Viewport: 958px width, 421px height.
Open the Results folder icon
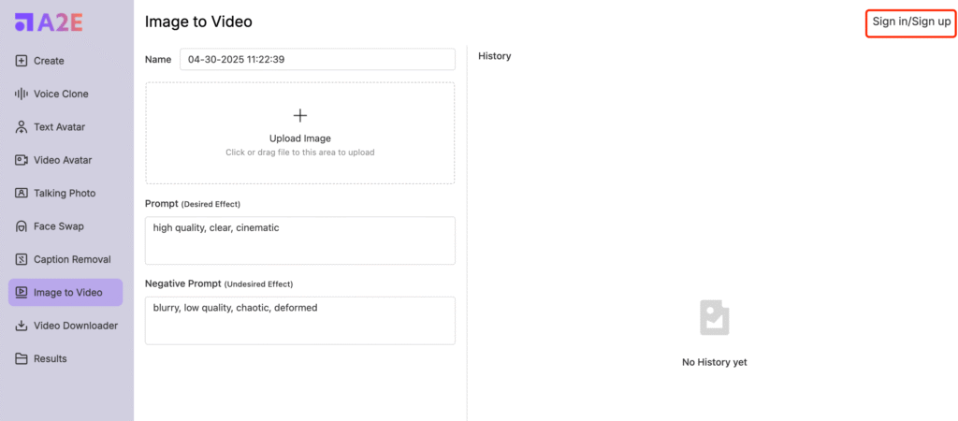click(22, 358)
